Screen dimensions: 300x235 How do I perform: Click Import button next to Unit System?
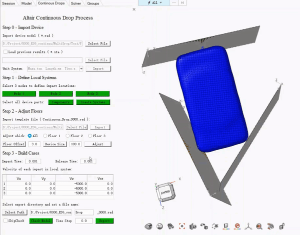tap(98, 68)
